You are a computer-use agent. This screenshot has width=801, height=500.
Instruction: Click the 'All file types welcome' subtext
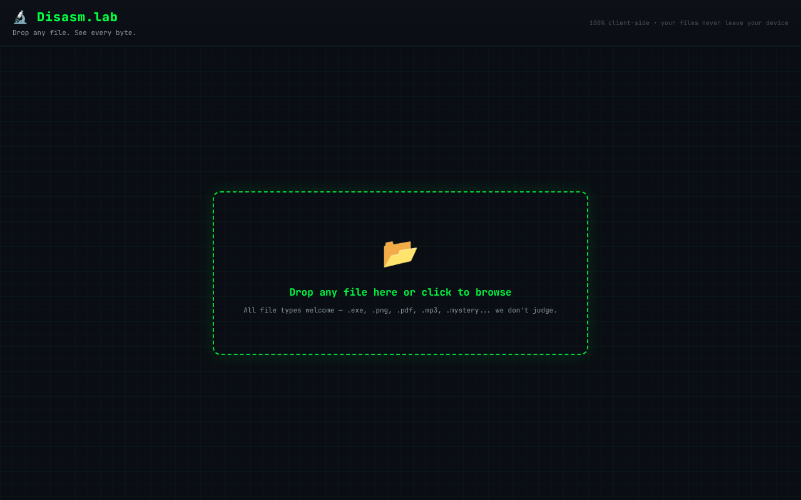(400, 310)
